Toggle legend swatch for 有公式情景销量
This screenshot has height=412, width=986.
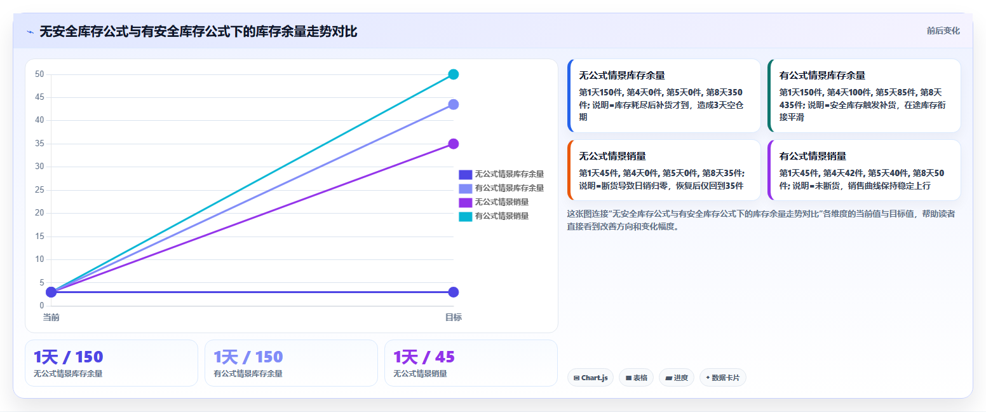465,216
